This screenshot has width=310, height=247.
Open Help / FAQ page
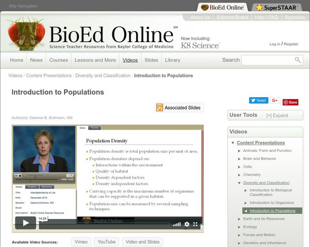[266, 17]
